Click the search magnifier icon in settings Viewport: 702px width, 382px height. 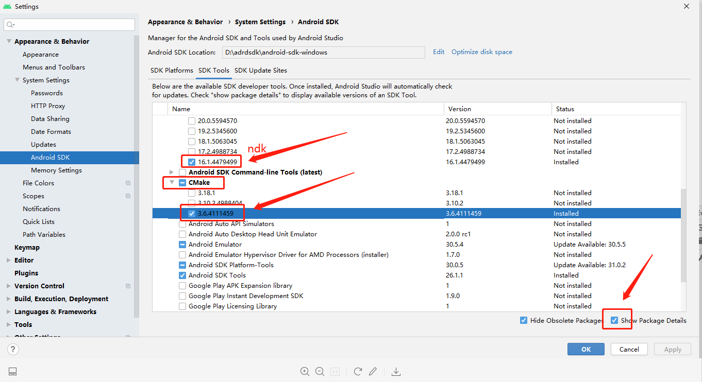coord(10,25)
